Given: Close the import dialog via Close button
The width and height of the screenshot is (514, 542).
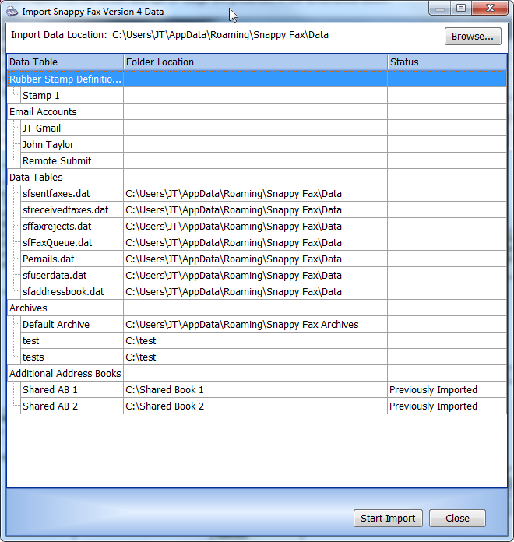Looking at the screenshot, I should pos(457,518).
